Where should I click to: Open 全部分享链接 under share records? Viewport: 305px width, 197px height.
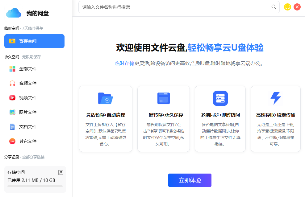33,157
